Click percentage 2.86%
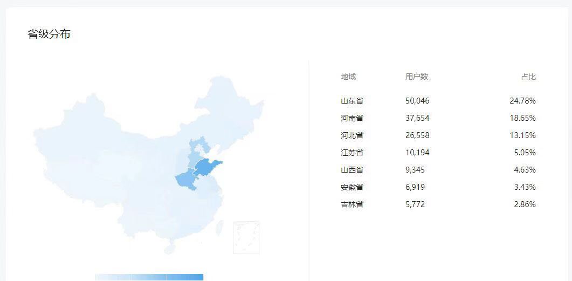Viewport: 572px width, 281px height. [x=525, y=204]
